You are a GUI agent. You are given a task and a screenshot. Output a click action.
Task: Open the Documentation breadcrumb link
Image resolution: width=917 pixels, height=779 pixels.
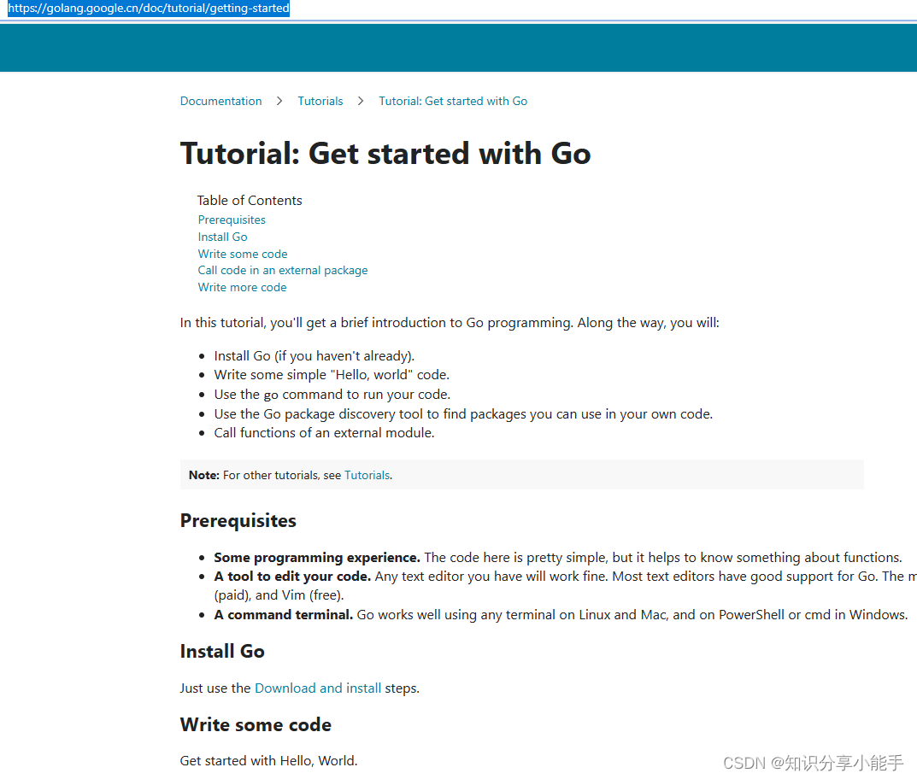[x=221, y=101]
